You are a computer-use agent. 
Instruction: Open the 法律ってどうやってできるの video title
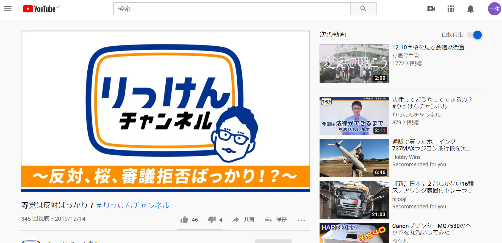point(431,103)
